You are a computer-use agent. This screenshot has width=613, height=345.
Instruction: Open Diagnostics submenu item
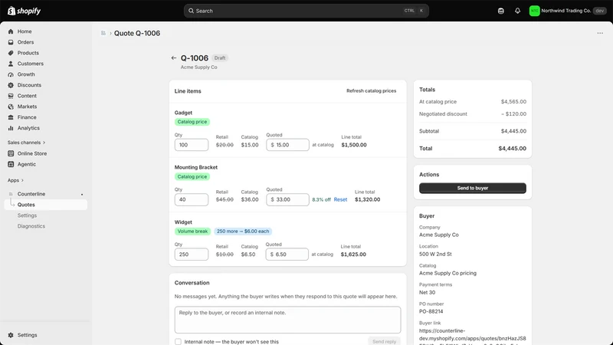[31, 226]
